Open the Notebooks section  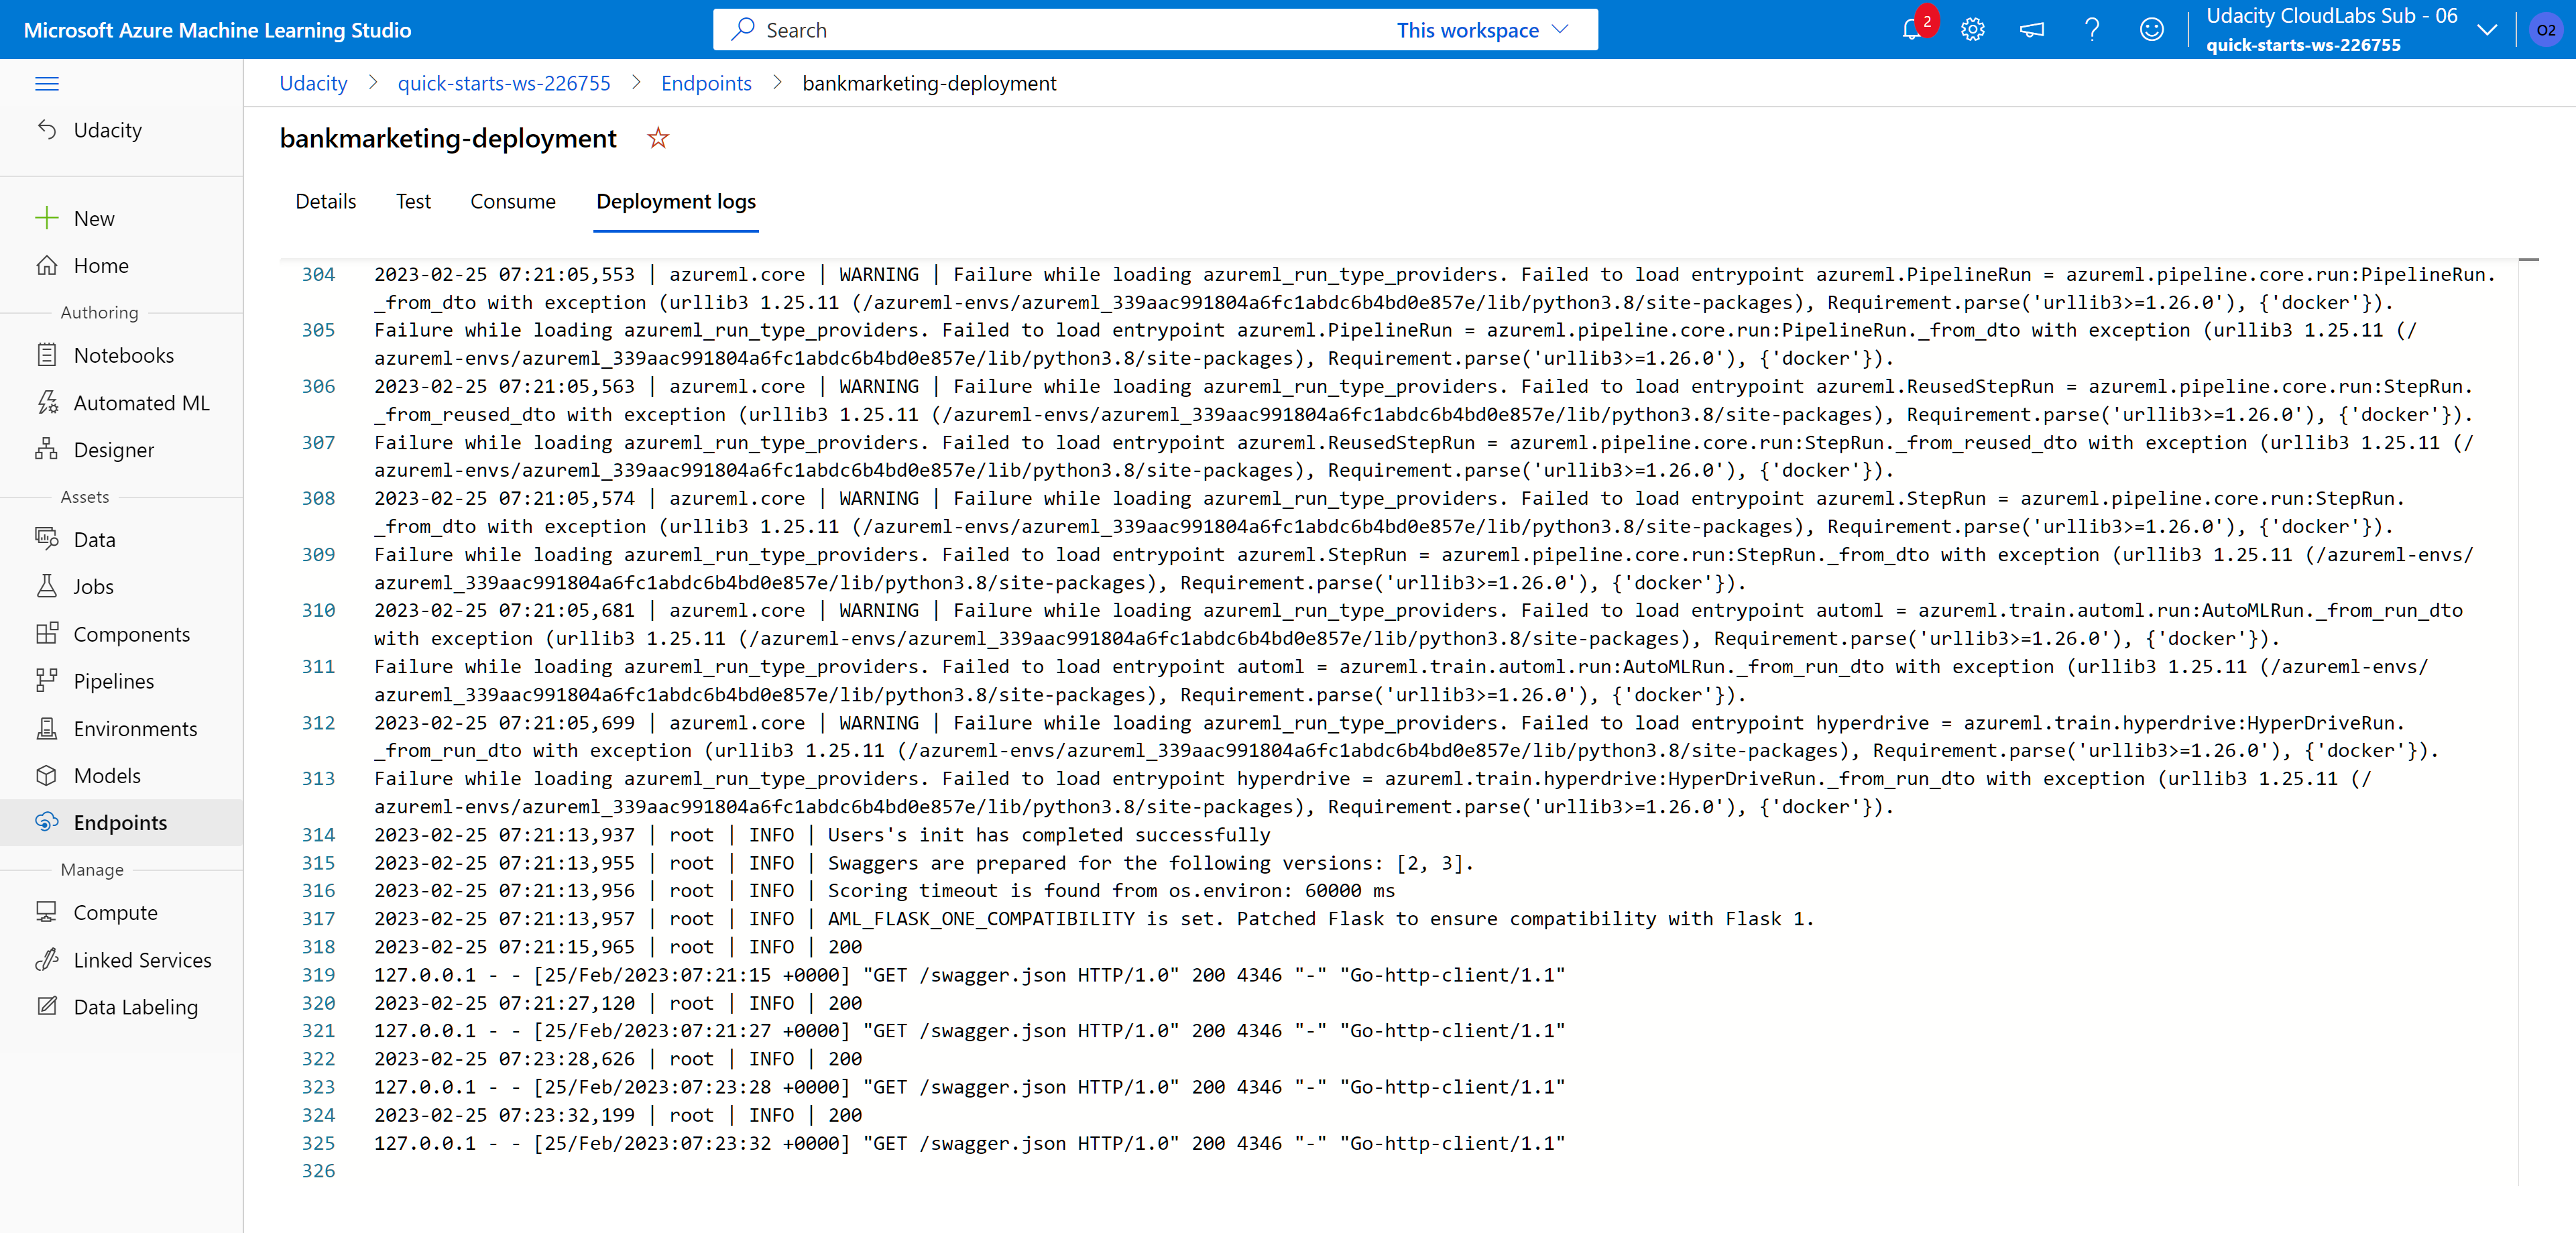(124, 355)
